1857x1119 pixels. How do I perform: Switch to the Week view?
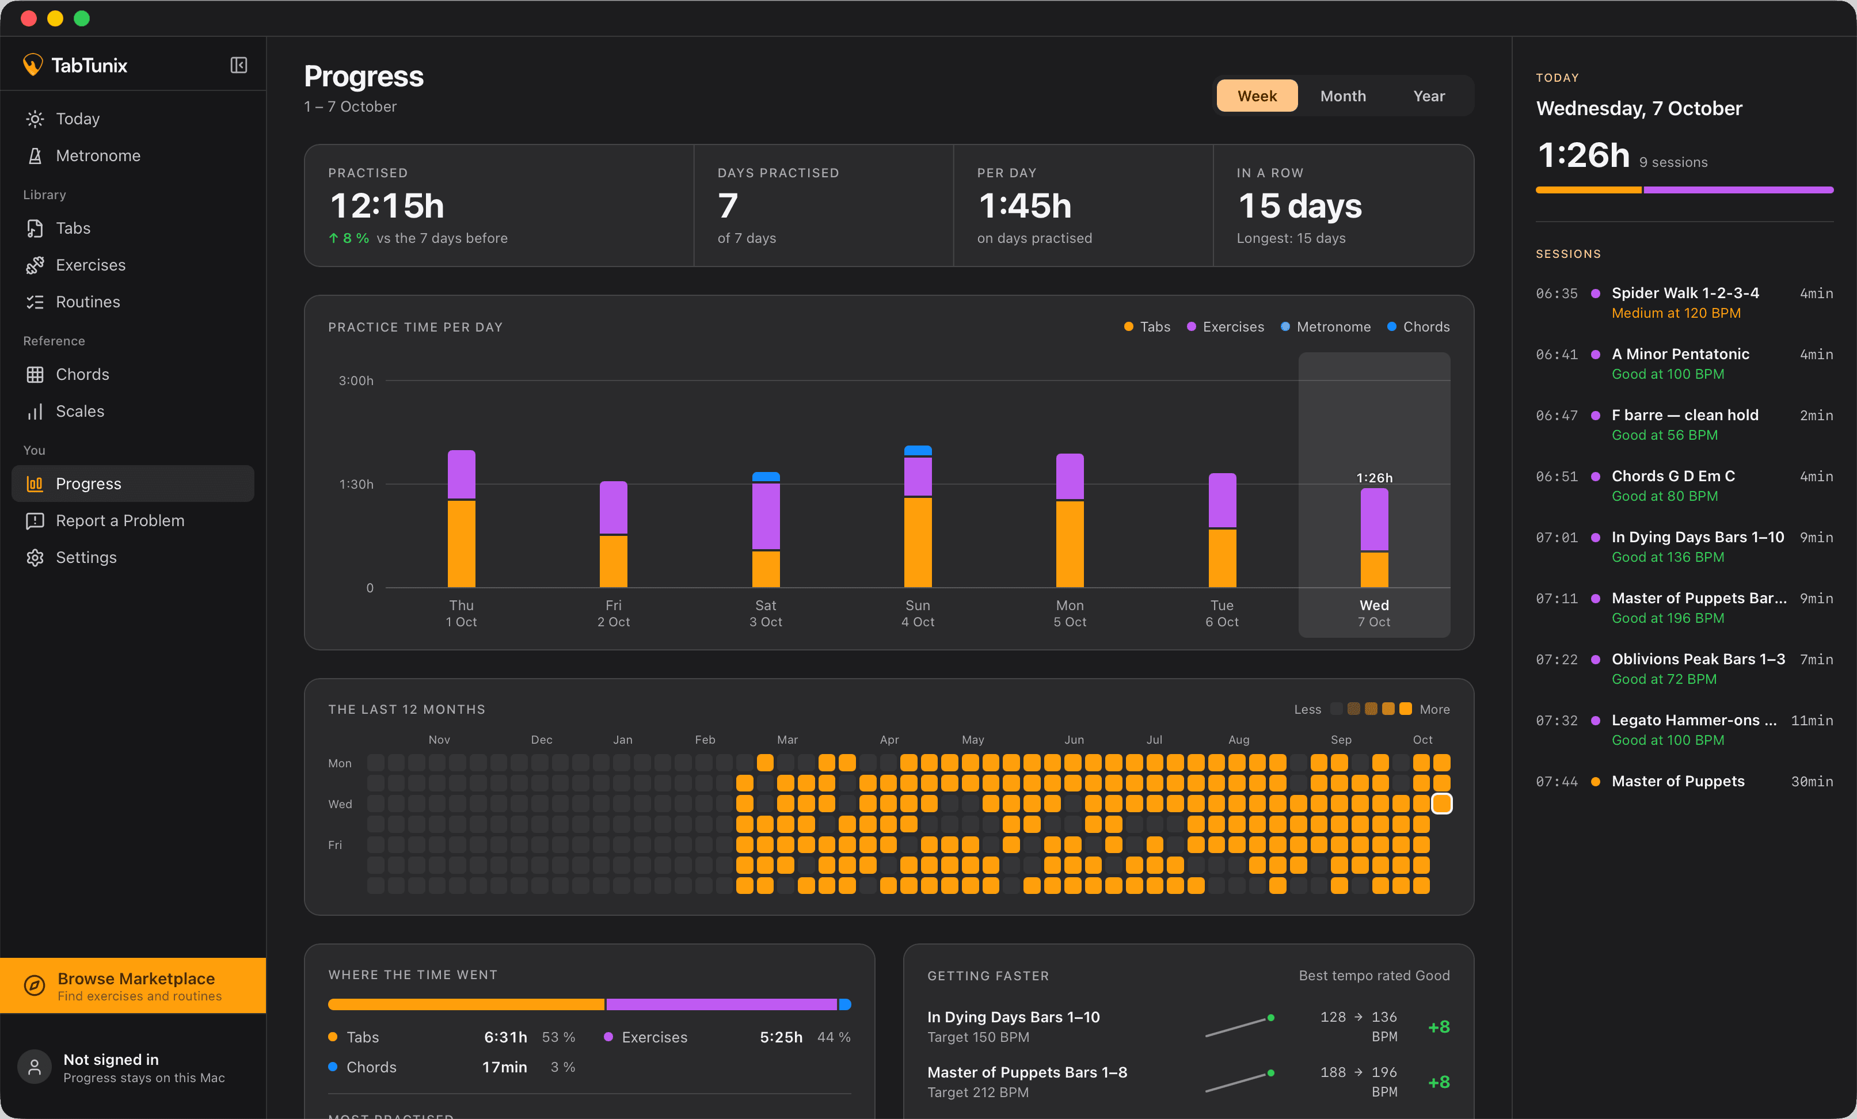point(1257,96)
